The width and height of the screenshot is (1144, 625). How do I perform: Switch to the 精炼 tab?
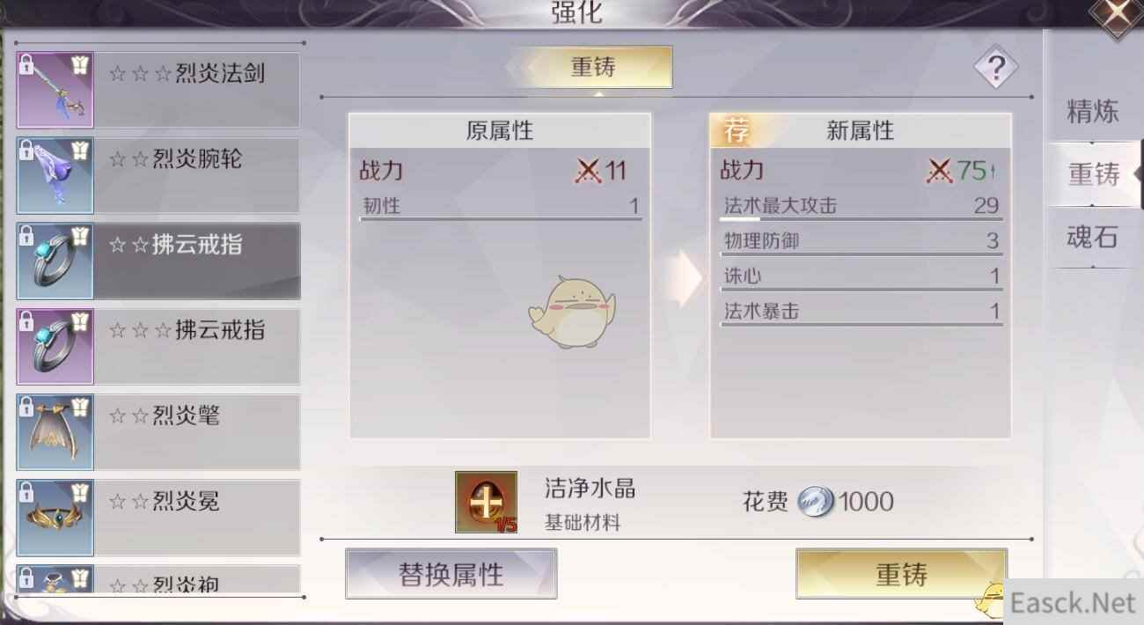click(x=1092, y=112)
